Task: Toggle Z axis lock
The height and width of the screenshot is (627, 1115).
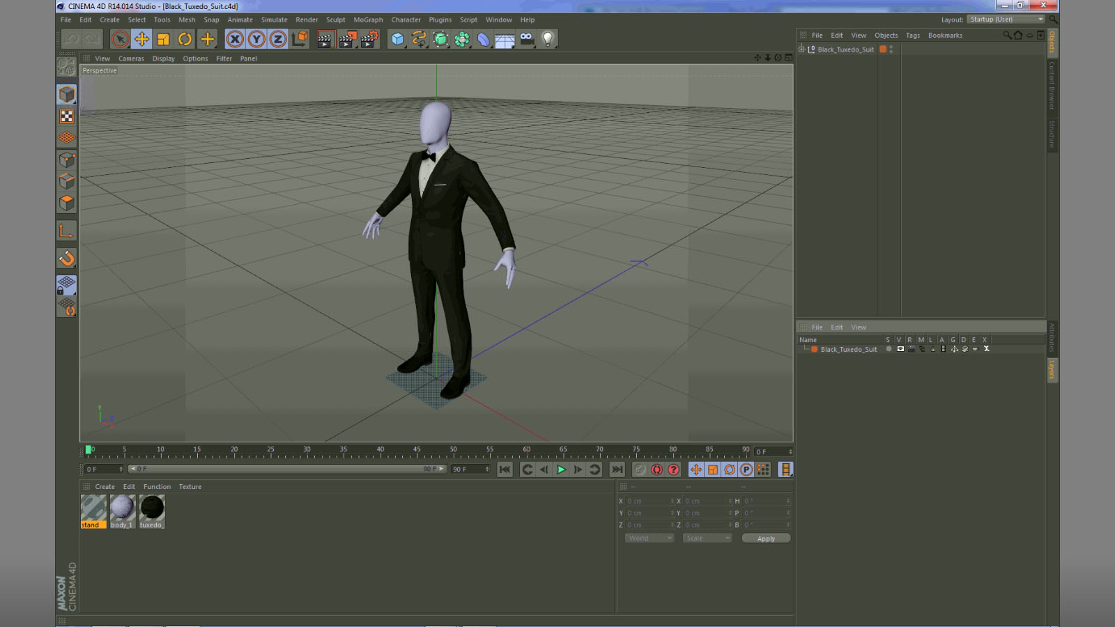Action: (x=278, y=39)
